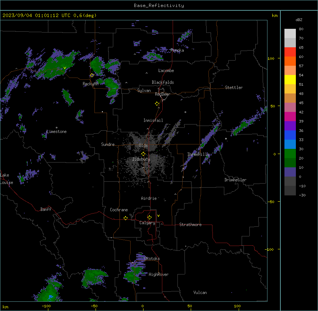Click the yellow V marker in northwest green echo
Viewport: 318px width, 311px height.
click(65, 68)
